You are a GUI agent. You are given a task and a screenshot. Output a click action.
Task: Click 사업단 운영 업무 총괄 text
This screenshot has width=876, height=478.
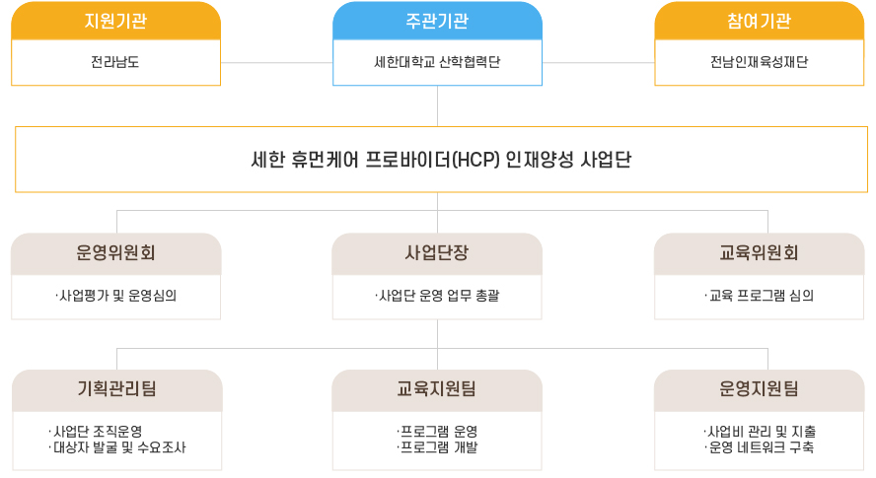click(437, 296)
